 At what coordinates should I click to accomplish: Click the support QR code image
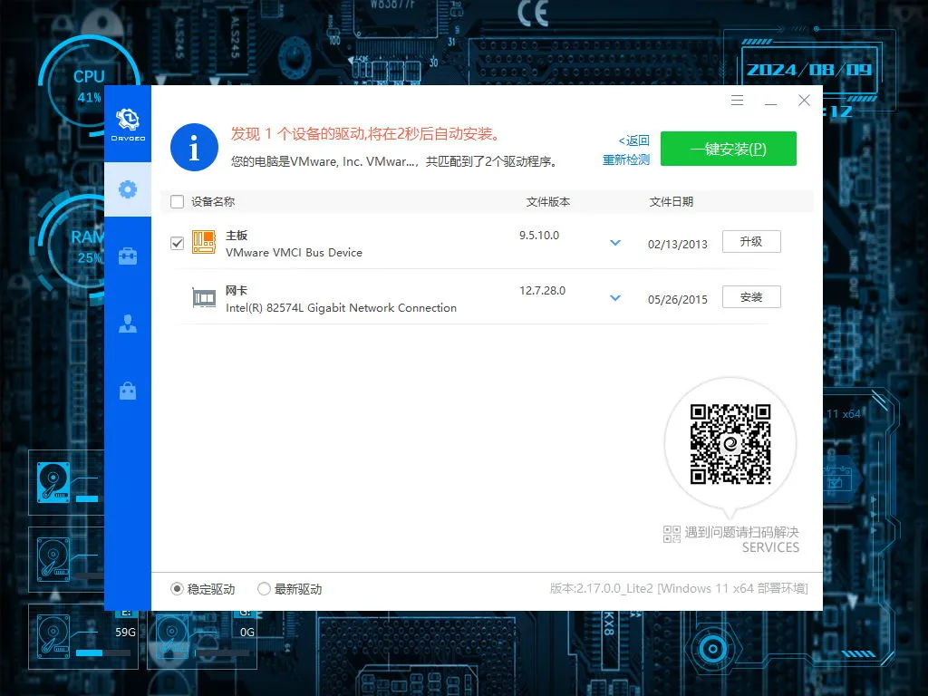[x=730, y=443]
